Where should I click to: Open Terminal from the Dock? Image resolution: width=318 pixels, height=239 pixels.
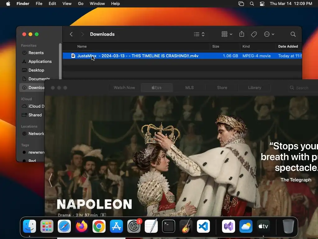[169, 226]
